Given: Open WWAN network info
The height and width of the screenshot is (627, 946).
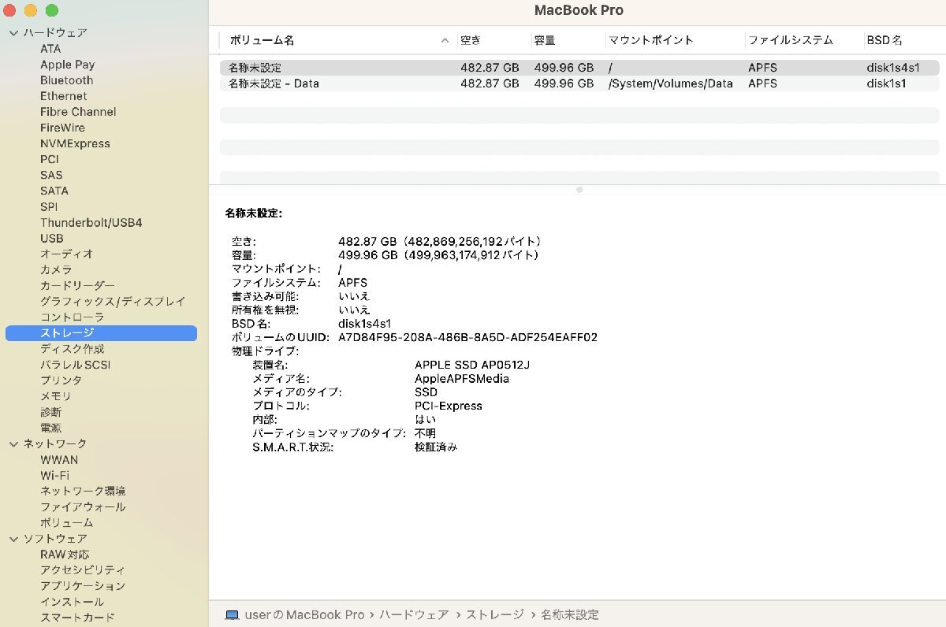Looking at the screenshot, I should (x=59, y=460).
